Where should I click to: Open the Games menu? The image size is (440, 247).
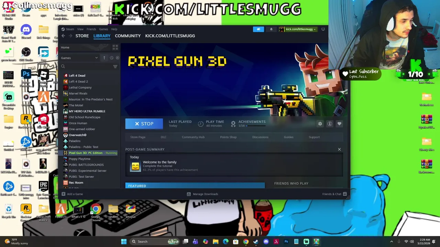point(103,29)
